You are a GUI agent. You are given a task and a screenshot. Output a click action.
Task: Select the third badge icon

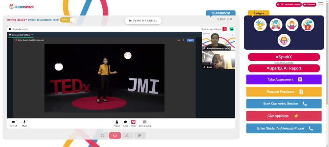click(292, 25)
